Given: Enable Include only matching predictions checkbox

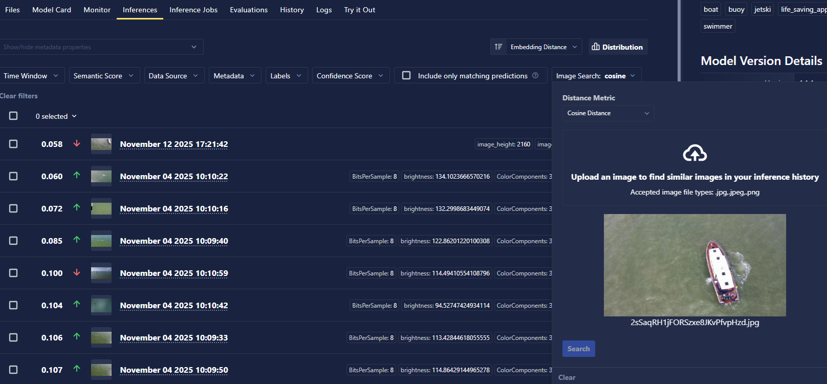Looking at the screenshot, I should pyautogui.click(x=406, y=75).
